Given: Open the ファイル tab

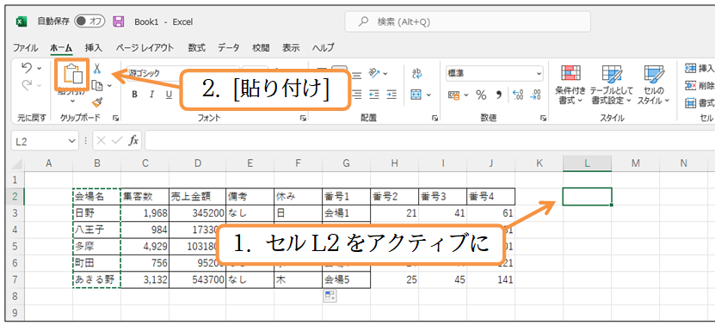Looking at the screenshot, I should click(26, 48).
